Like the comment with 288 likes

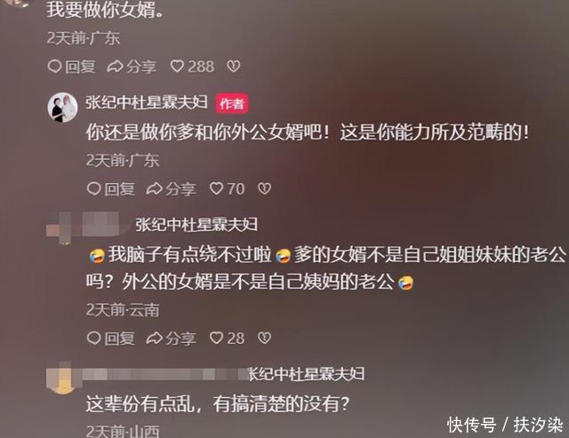(192, 67)
